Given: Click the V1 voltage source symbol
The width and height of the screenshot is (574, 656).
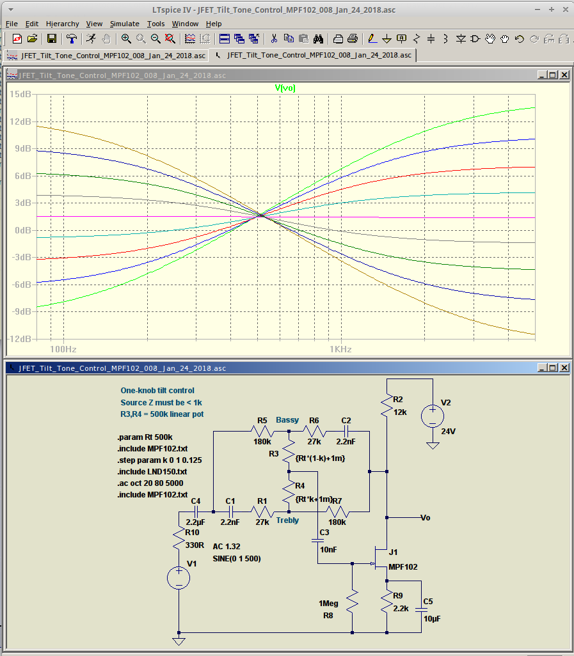Looking at the screenshot, I should [179, 578].
